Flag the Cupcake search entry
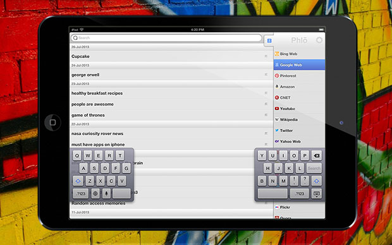Image resolution: width=392 pixels, height=245 pixels. (266, 56)
